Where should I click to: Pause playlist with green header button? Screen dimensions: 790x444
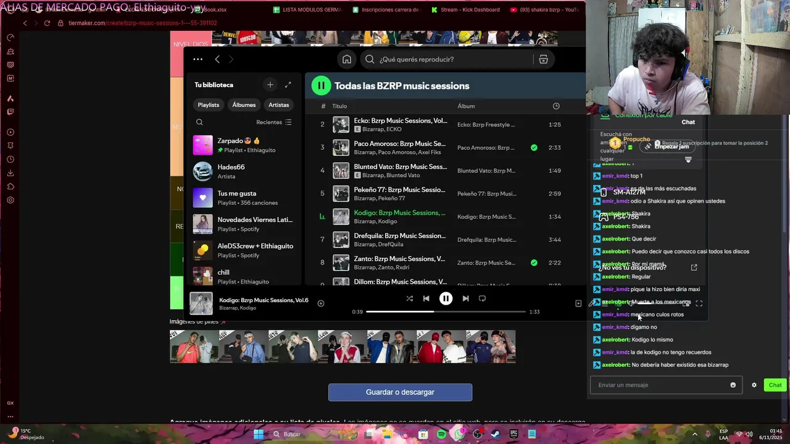click(x=321, y=86)
